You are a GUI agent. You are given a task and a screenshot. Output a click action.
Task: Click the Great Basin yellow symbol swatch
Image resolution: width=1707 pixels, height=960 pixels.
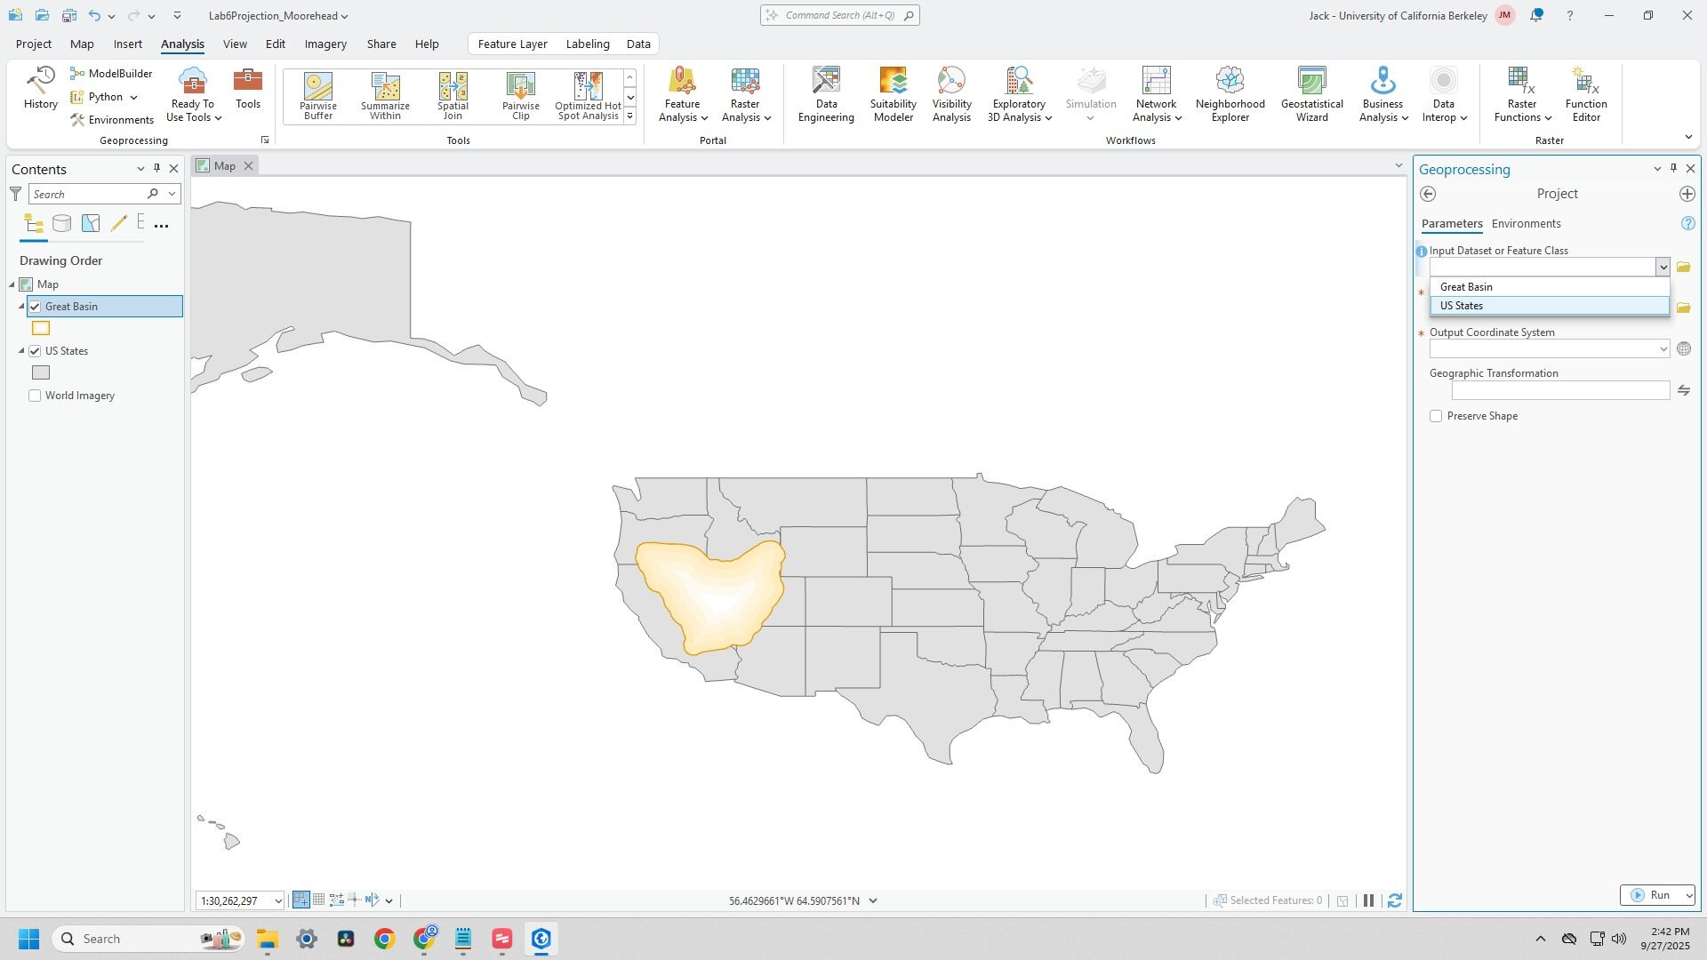point(41,329)
